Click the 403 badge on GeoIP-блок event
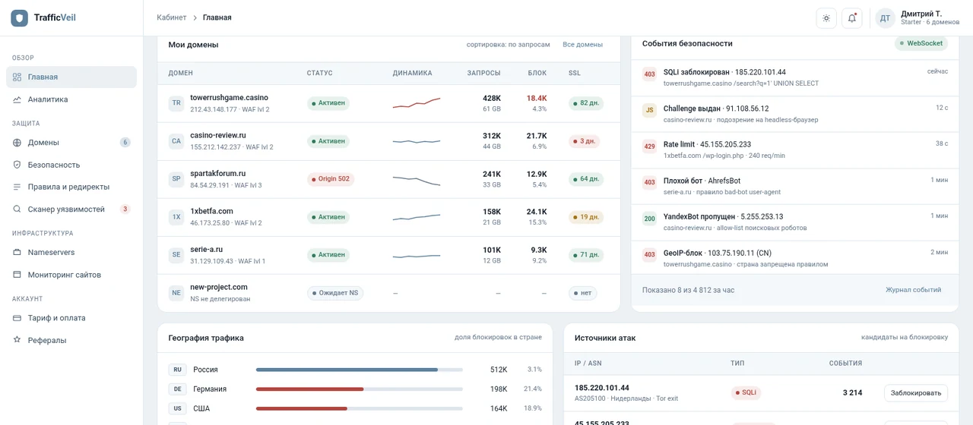This screenshot has height=425, width=973. point(649,255)
